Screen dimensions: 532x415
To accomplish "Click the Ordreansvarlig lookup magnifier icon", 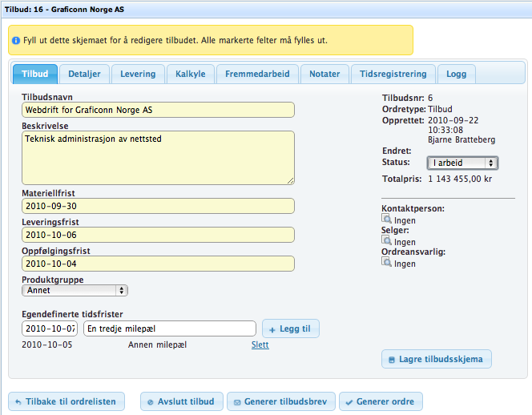I will click(387, 263).
